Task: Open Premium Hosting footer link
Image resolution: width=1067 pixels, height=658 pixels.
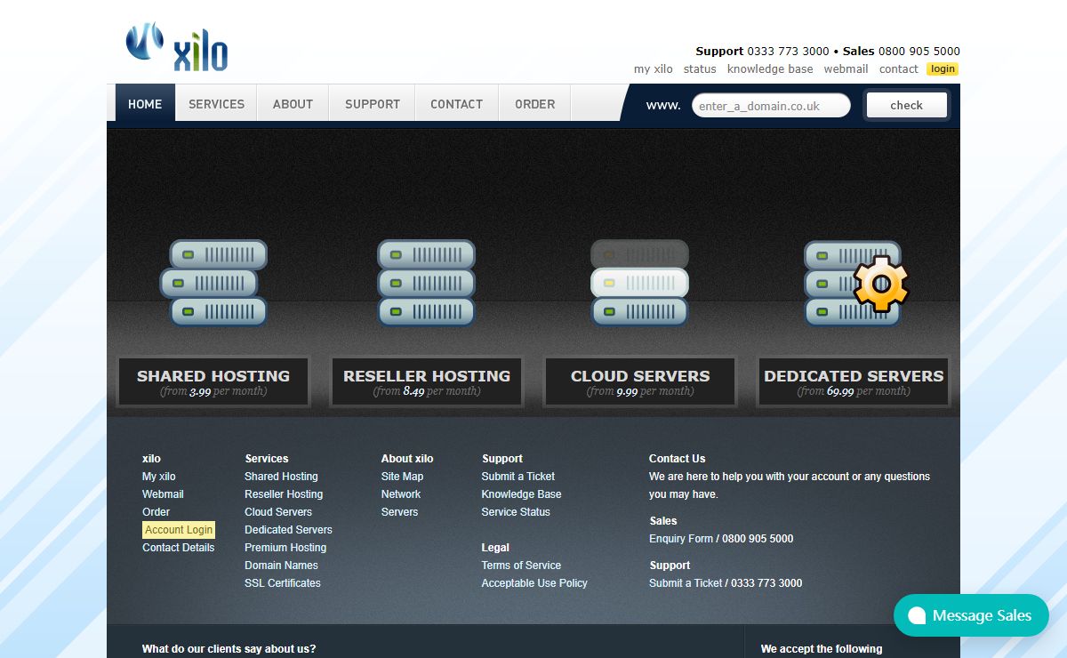Action: click(285, 548)
